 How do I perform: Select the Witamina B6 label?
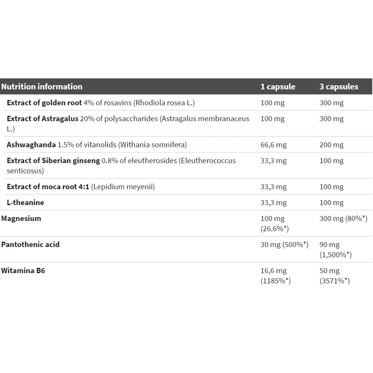(23, 271)
